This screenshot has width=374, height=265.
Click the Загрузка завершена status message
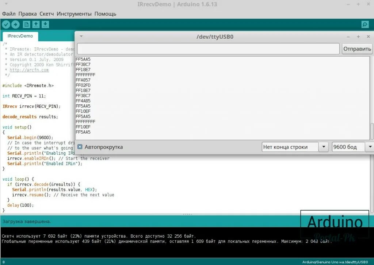point(26,222)
